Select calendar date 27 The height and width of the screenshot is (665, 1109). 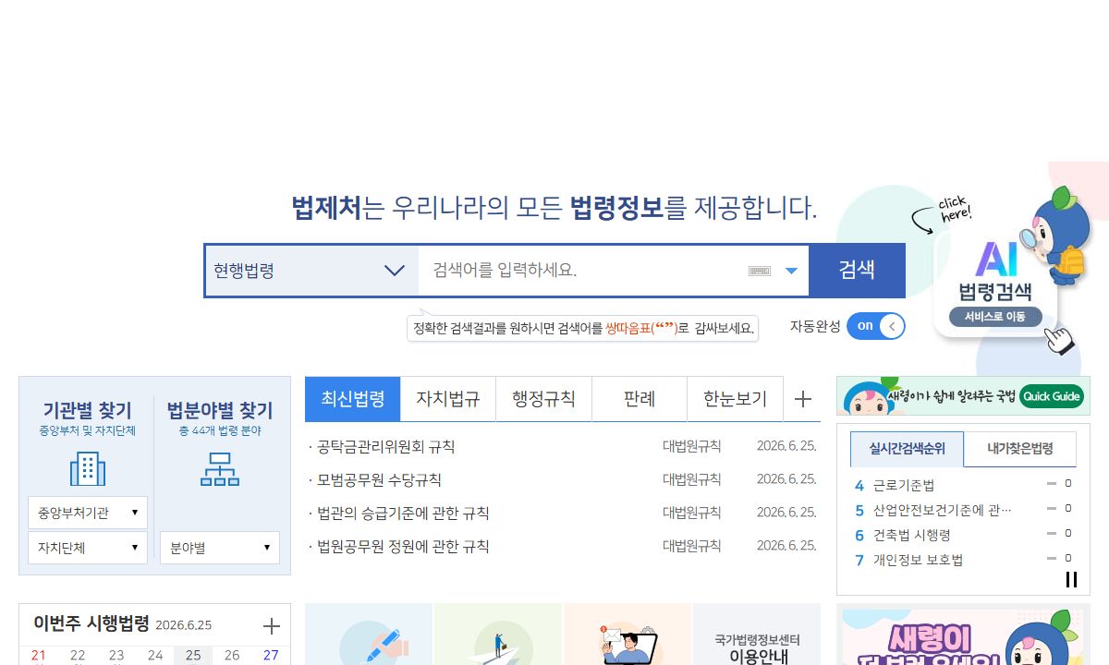click(271, 656)
